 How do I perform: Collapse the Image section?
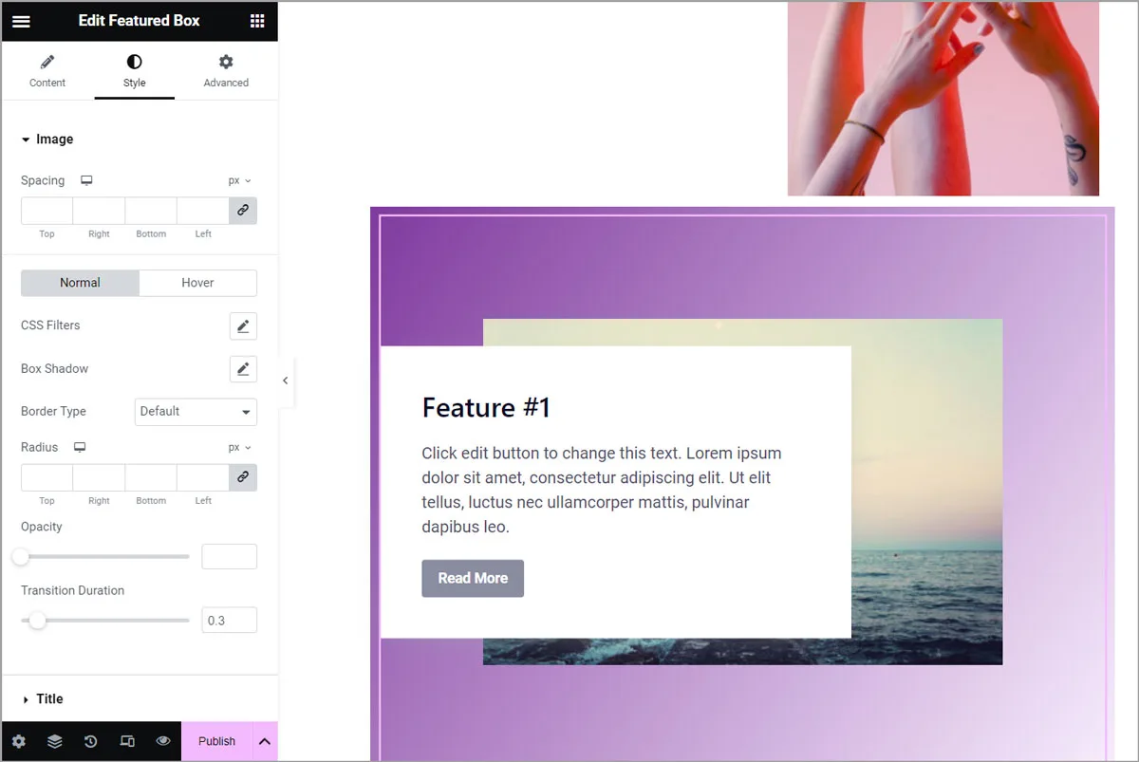(x=47, y=139)
